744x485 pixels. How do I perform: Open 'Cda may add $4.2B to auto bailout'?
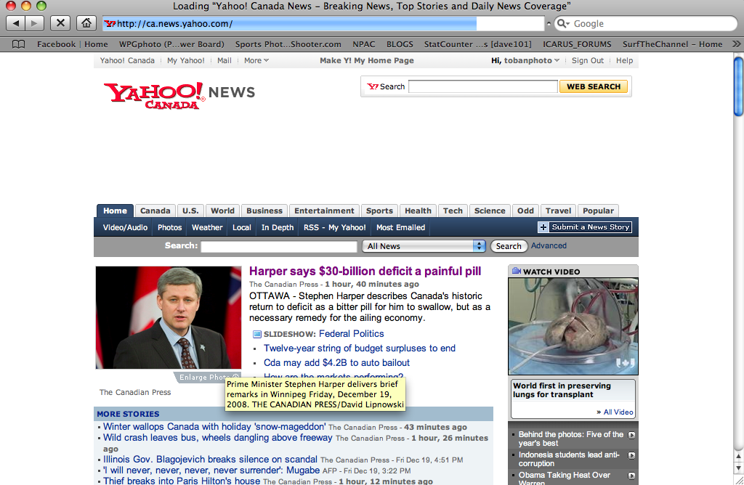coord(336,363)
